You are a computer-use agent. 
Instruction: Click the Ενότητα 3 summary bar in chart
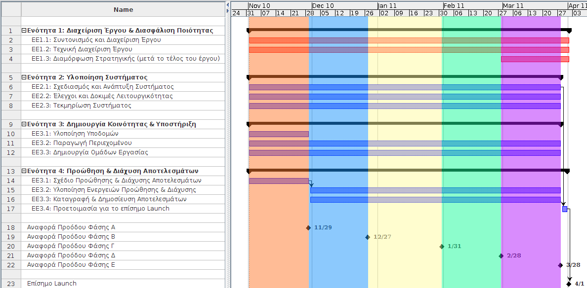click(405, 123)
